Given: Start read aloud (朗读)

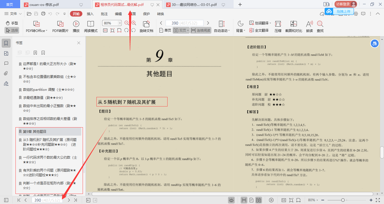Looking at the screenshot, I should click(310, 27).
